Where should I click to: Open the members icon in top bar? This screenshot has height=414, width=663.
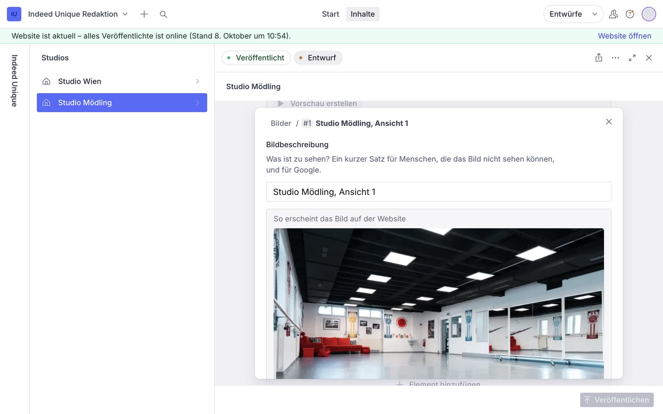tap(613, 14)
